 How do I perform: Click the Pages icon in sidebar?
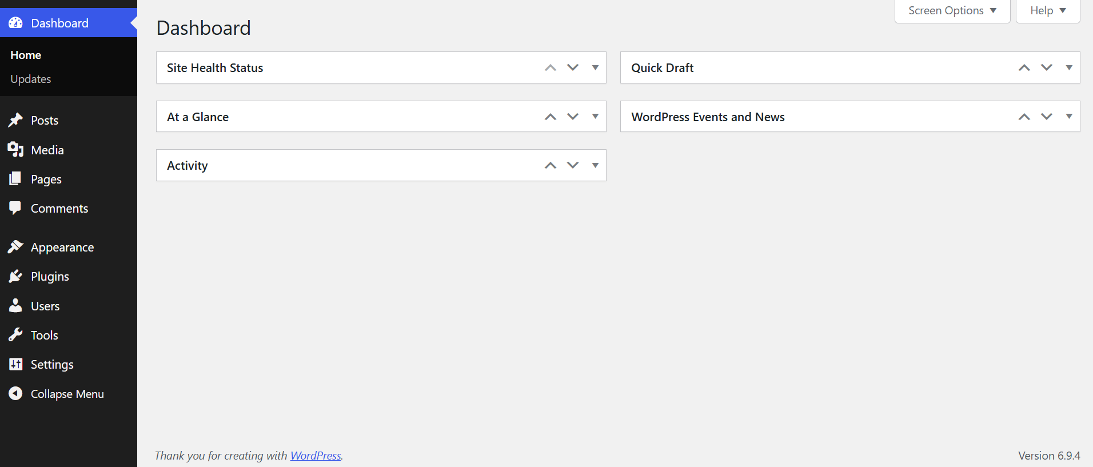pos(15,179)
